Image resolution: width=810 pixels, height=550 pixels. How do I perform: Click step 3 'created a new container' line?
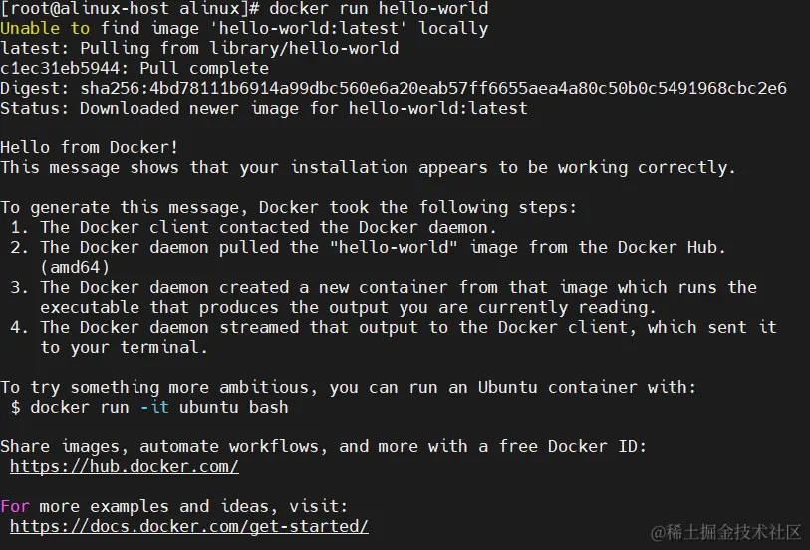pyautogui.click(x=384, y=288)
